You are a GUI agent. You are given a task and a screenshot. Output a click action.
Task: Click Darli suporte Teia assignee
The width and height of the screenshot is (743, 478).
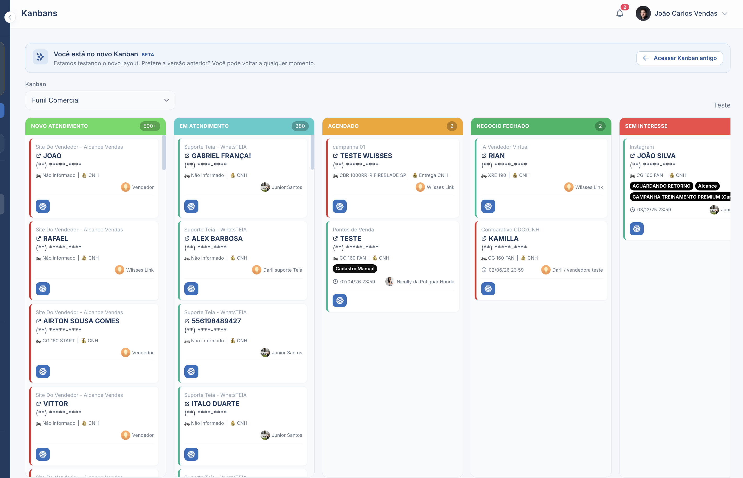[x=277, y=270]
